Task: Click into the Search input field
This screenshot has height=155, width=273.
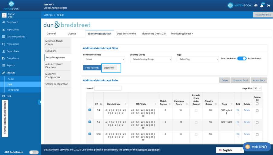Action: click(108, 88)
